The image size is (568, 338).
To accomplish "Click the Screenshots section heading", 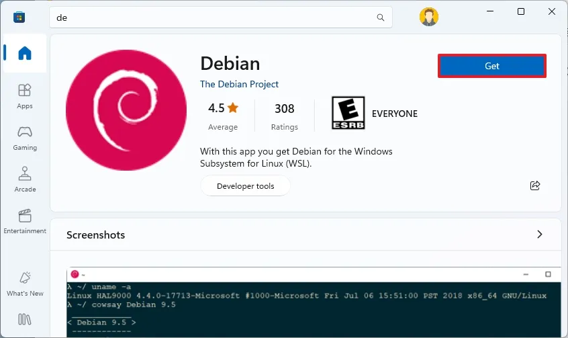I will (x=95, y=235).
